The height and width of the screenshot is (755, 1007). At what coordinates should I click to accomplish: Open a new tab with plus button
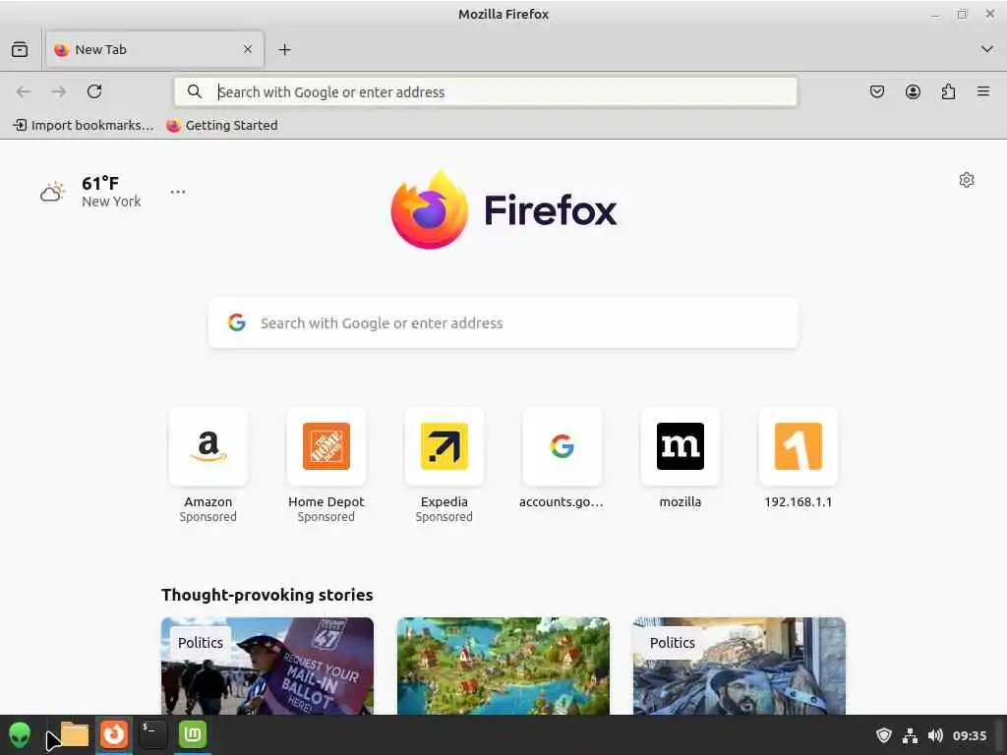[284, 49]
